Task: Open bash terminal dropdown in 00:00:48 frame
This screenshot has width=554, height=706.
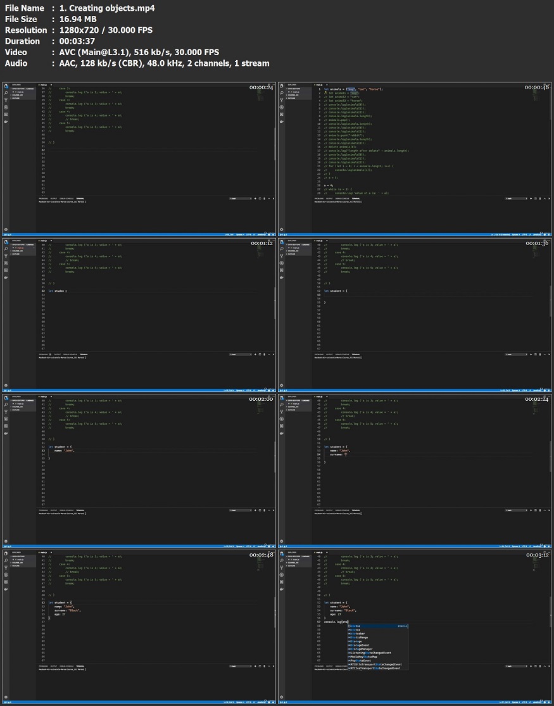Action: tap(516, 199)
